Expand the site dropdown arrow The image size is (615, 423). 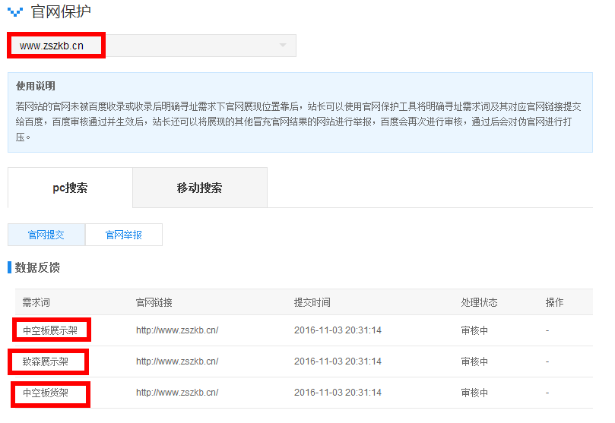click(x=283, y=46)
